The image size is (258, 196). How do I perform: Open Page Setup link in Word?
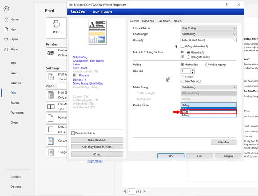[95, 161]
